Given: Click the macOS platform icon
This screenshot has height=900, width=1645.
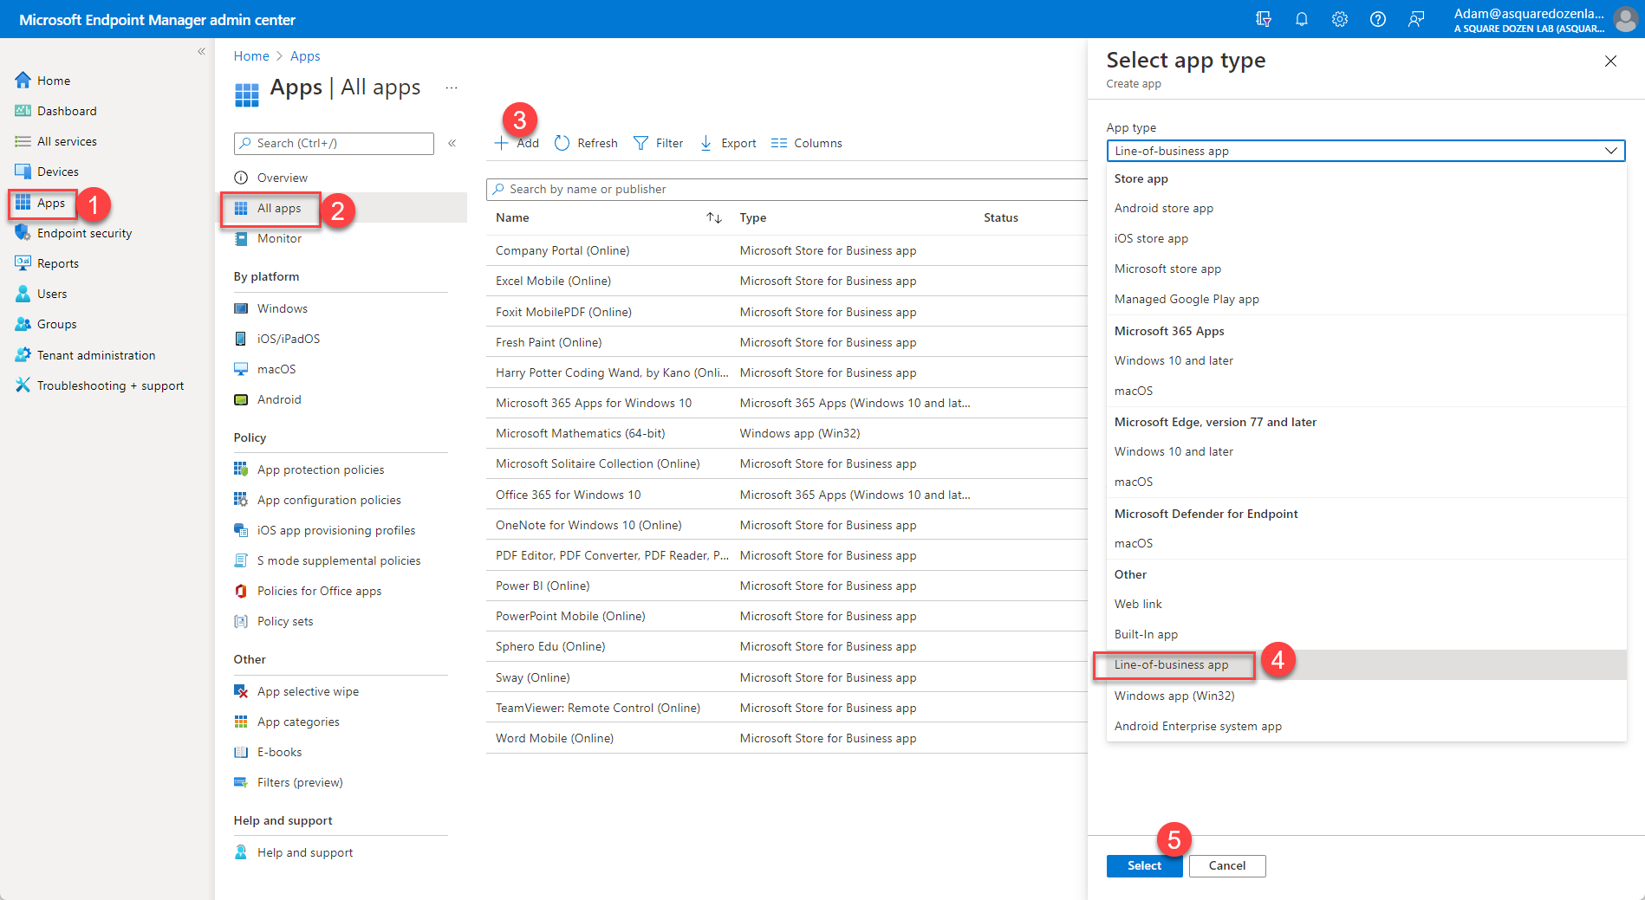Looking at the screenshot, I should pos(241,369).
